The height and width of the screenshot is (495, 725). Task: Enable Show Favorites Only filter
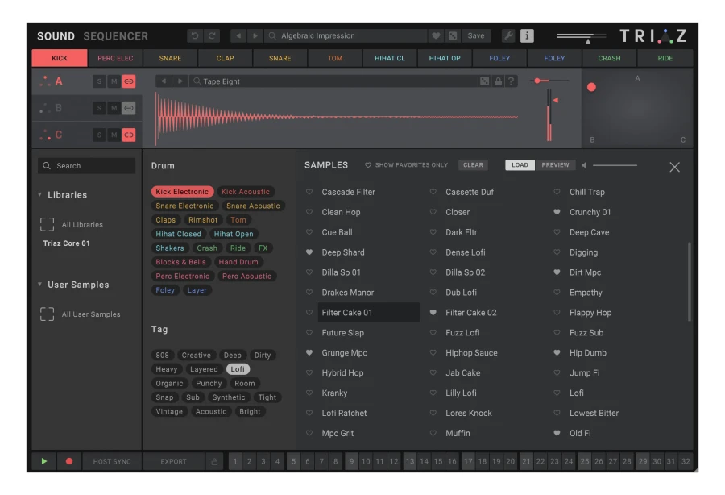[406, 165]
